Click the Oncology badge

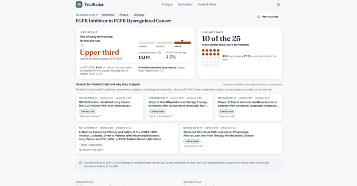point(139,15)
